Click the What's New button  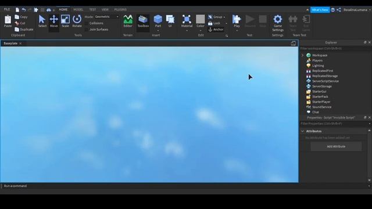[320, 10]
